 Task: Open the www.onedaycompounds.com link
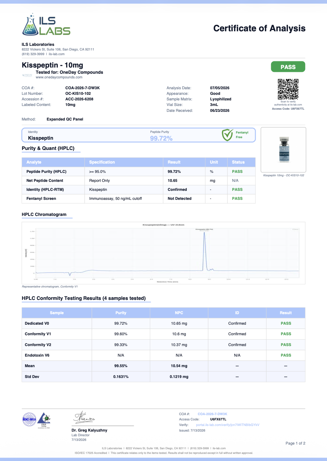click(59, 77)
